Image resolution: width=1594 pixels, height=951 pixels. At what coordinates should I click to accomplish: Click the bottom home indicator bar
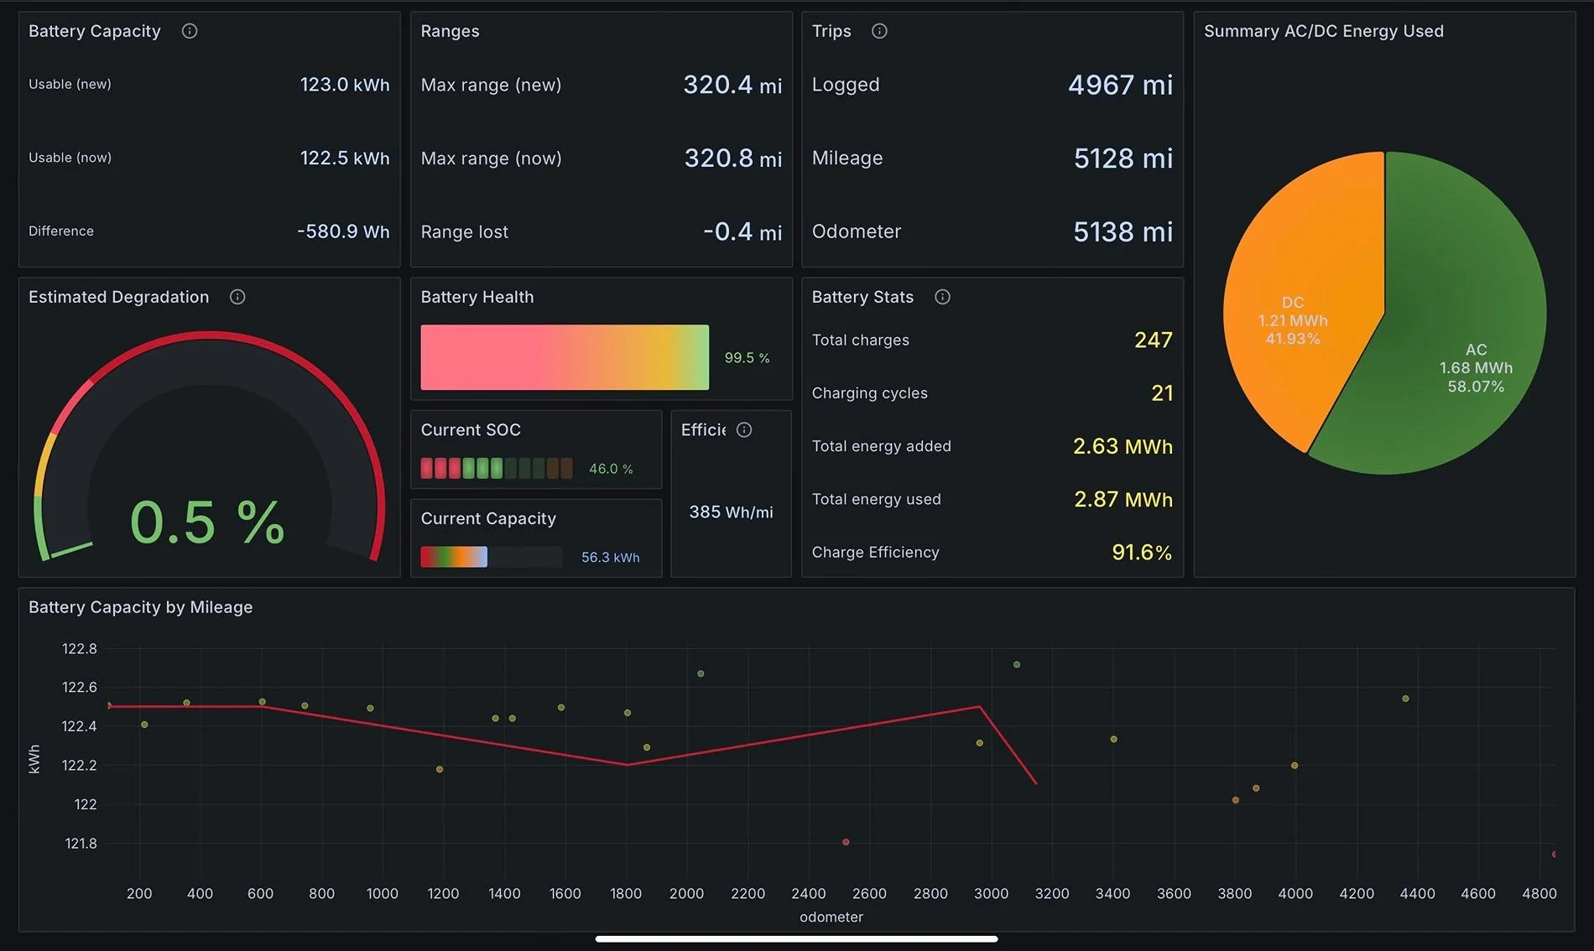796,939
